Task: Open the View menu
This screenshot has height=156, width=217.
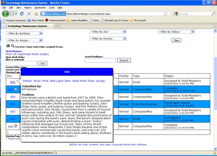Action: tap(19, 8)
